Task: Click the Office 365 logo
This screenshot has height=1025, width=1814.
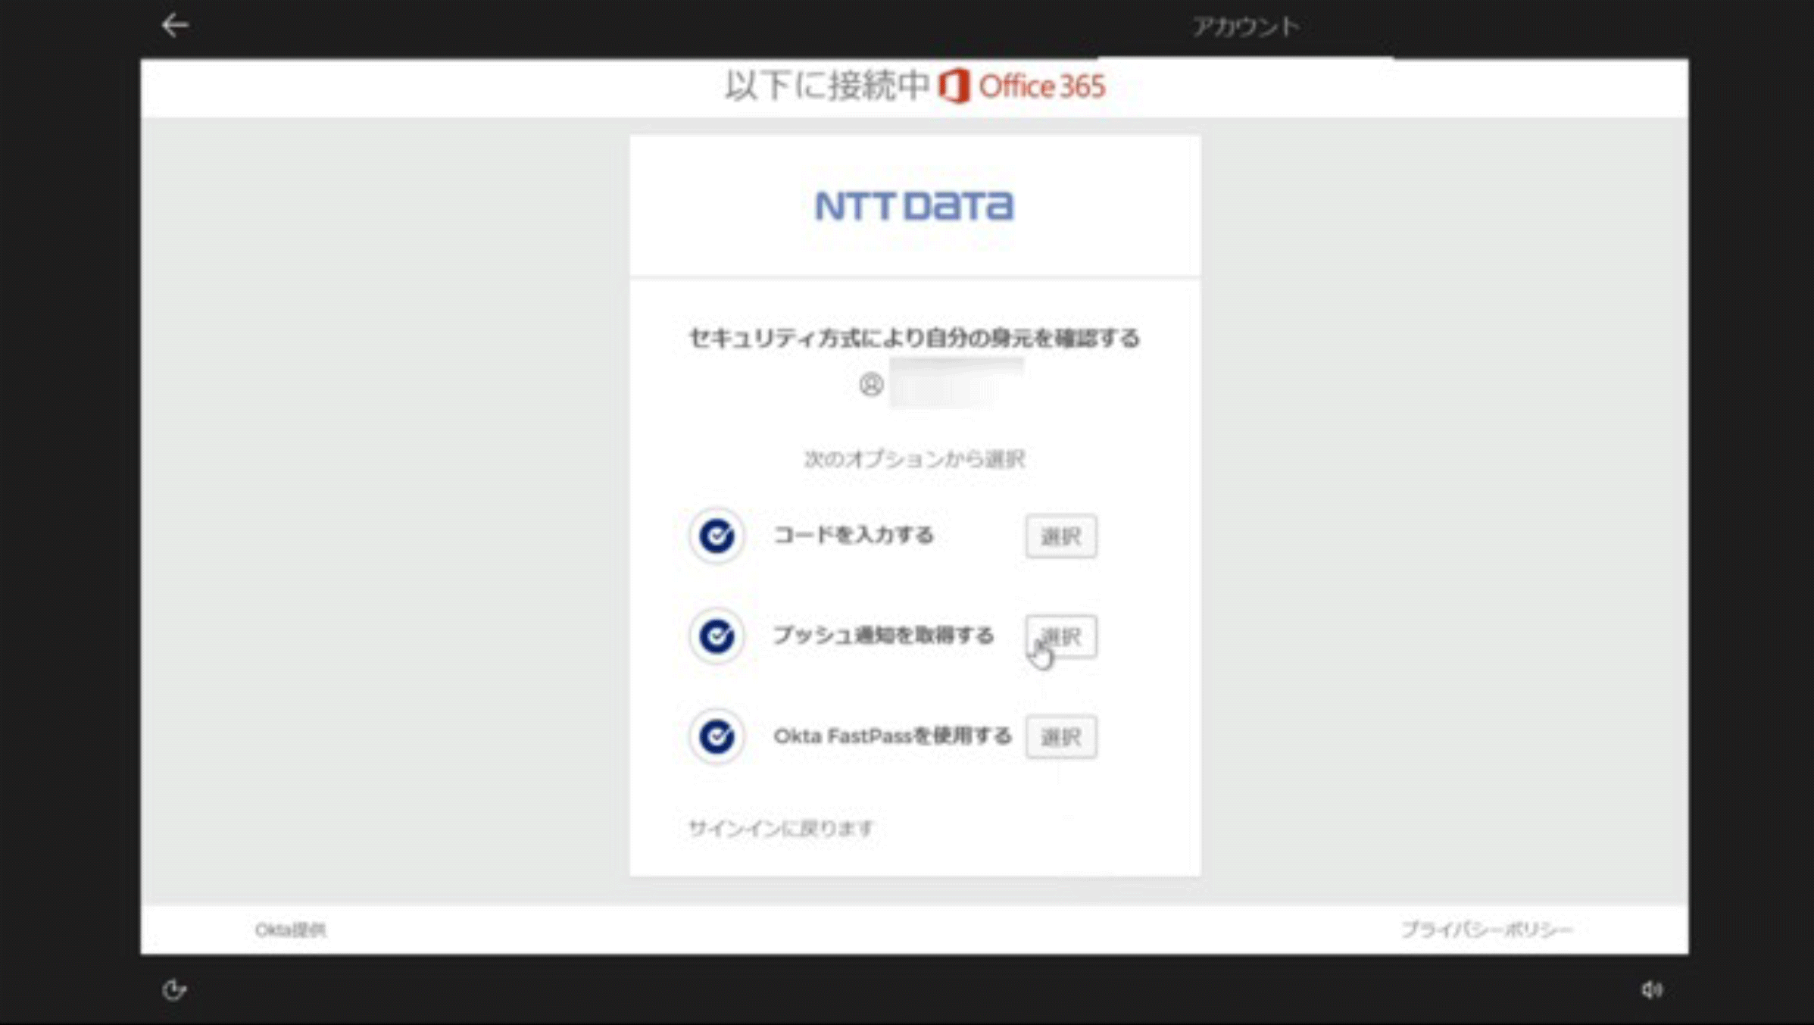Action: (x=1022, y=86)
